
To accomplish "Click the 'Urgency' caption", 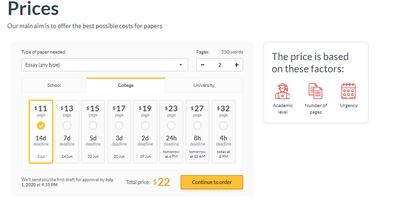I will (x=349, y=106).
